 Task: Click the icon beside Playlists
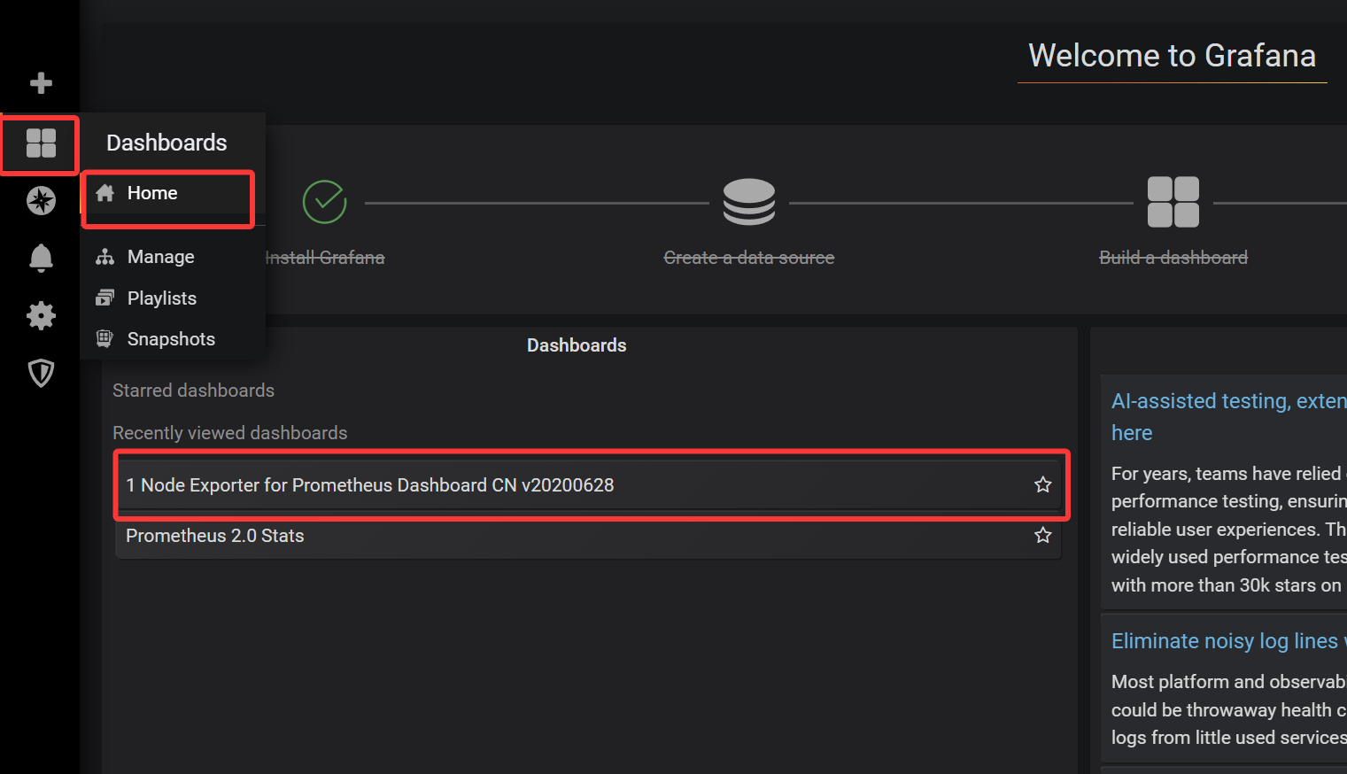(x=105, y=298)
